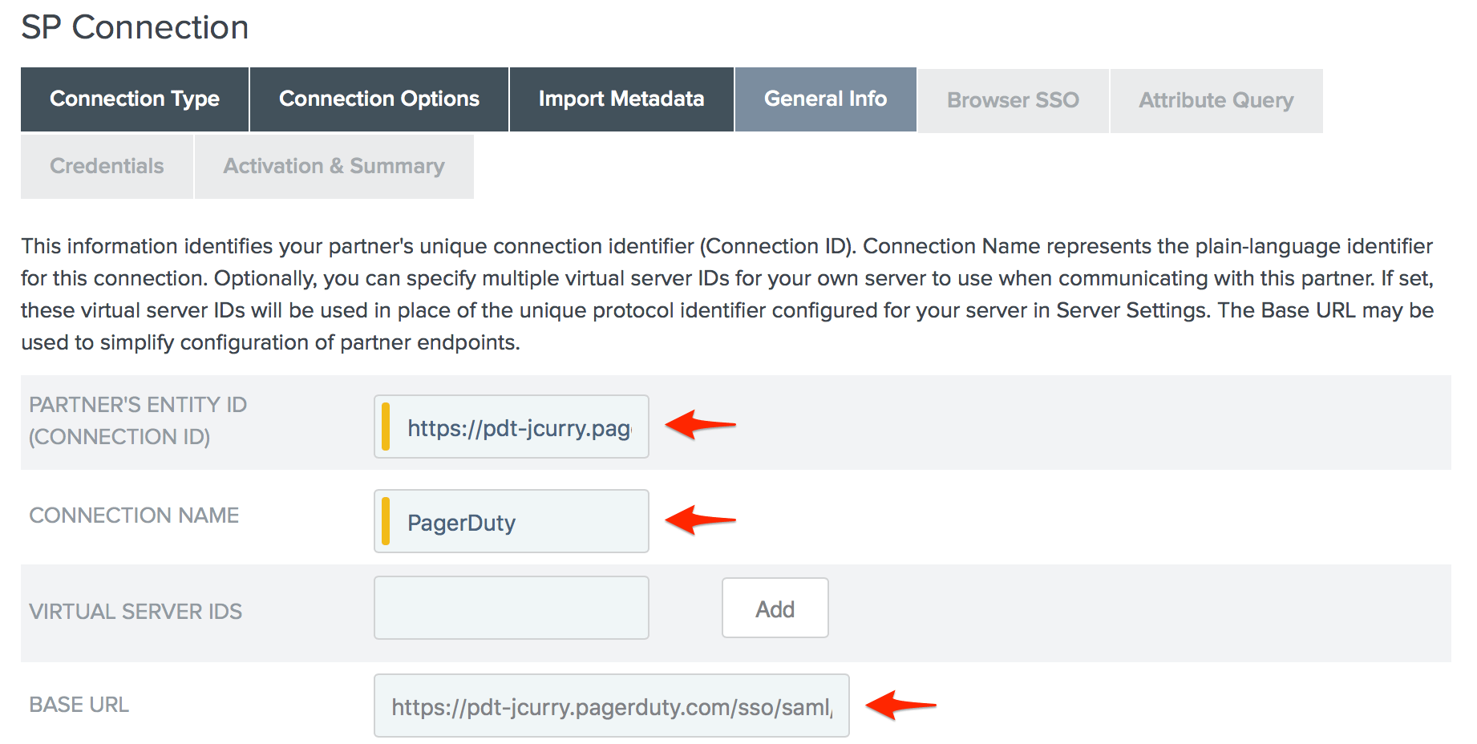The height and width of the screenshot is (744, 1477).
Task: Focus the Connection Name field containing PagerDuty
Action: click(519, 522)
